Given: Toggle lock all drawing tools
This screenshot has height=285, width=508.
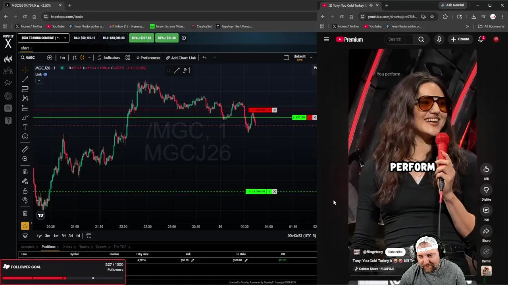Looking at the screenshot, I should click(x=25, y=191).
